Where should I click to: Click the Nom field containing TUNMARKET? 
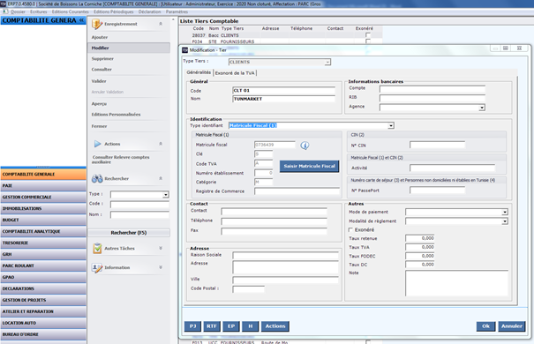pyautogui.click(x=283, y=99)
